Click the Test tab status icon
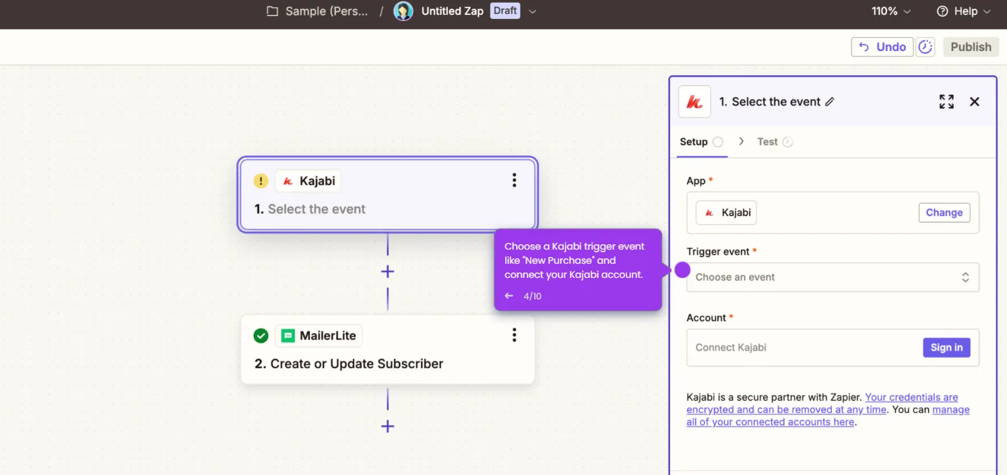Viewport: 1007px width, 475px height. [x=788, y=142]
